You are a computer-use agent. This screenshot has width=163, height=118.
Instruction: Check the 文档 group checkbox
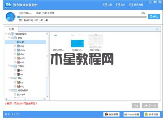click(12, 38)
